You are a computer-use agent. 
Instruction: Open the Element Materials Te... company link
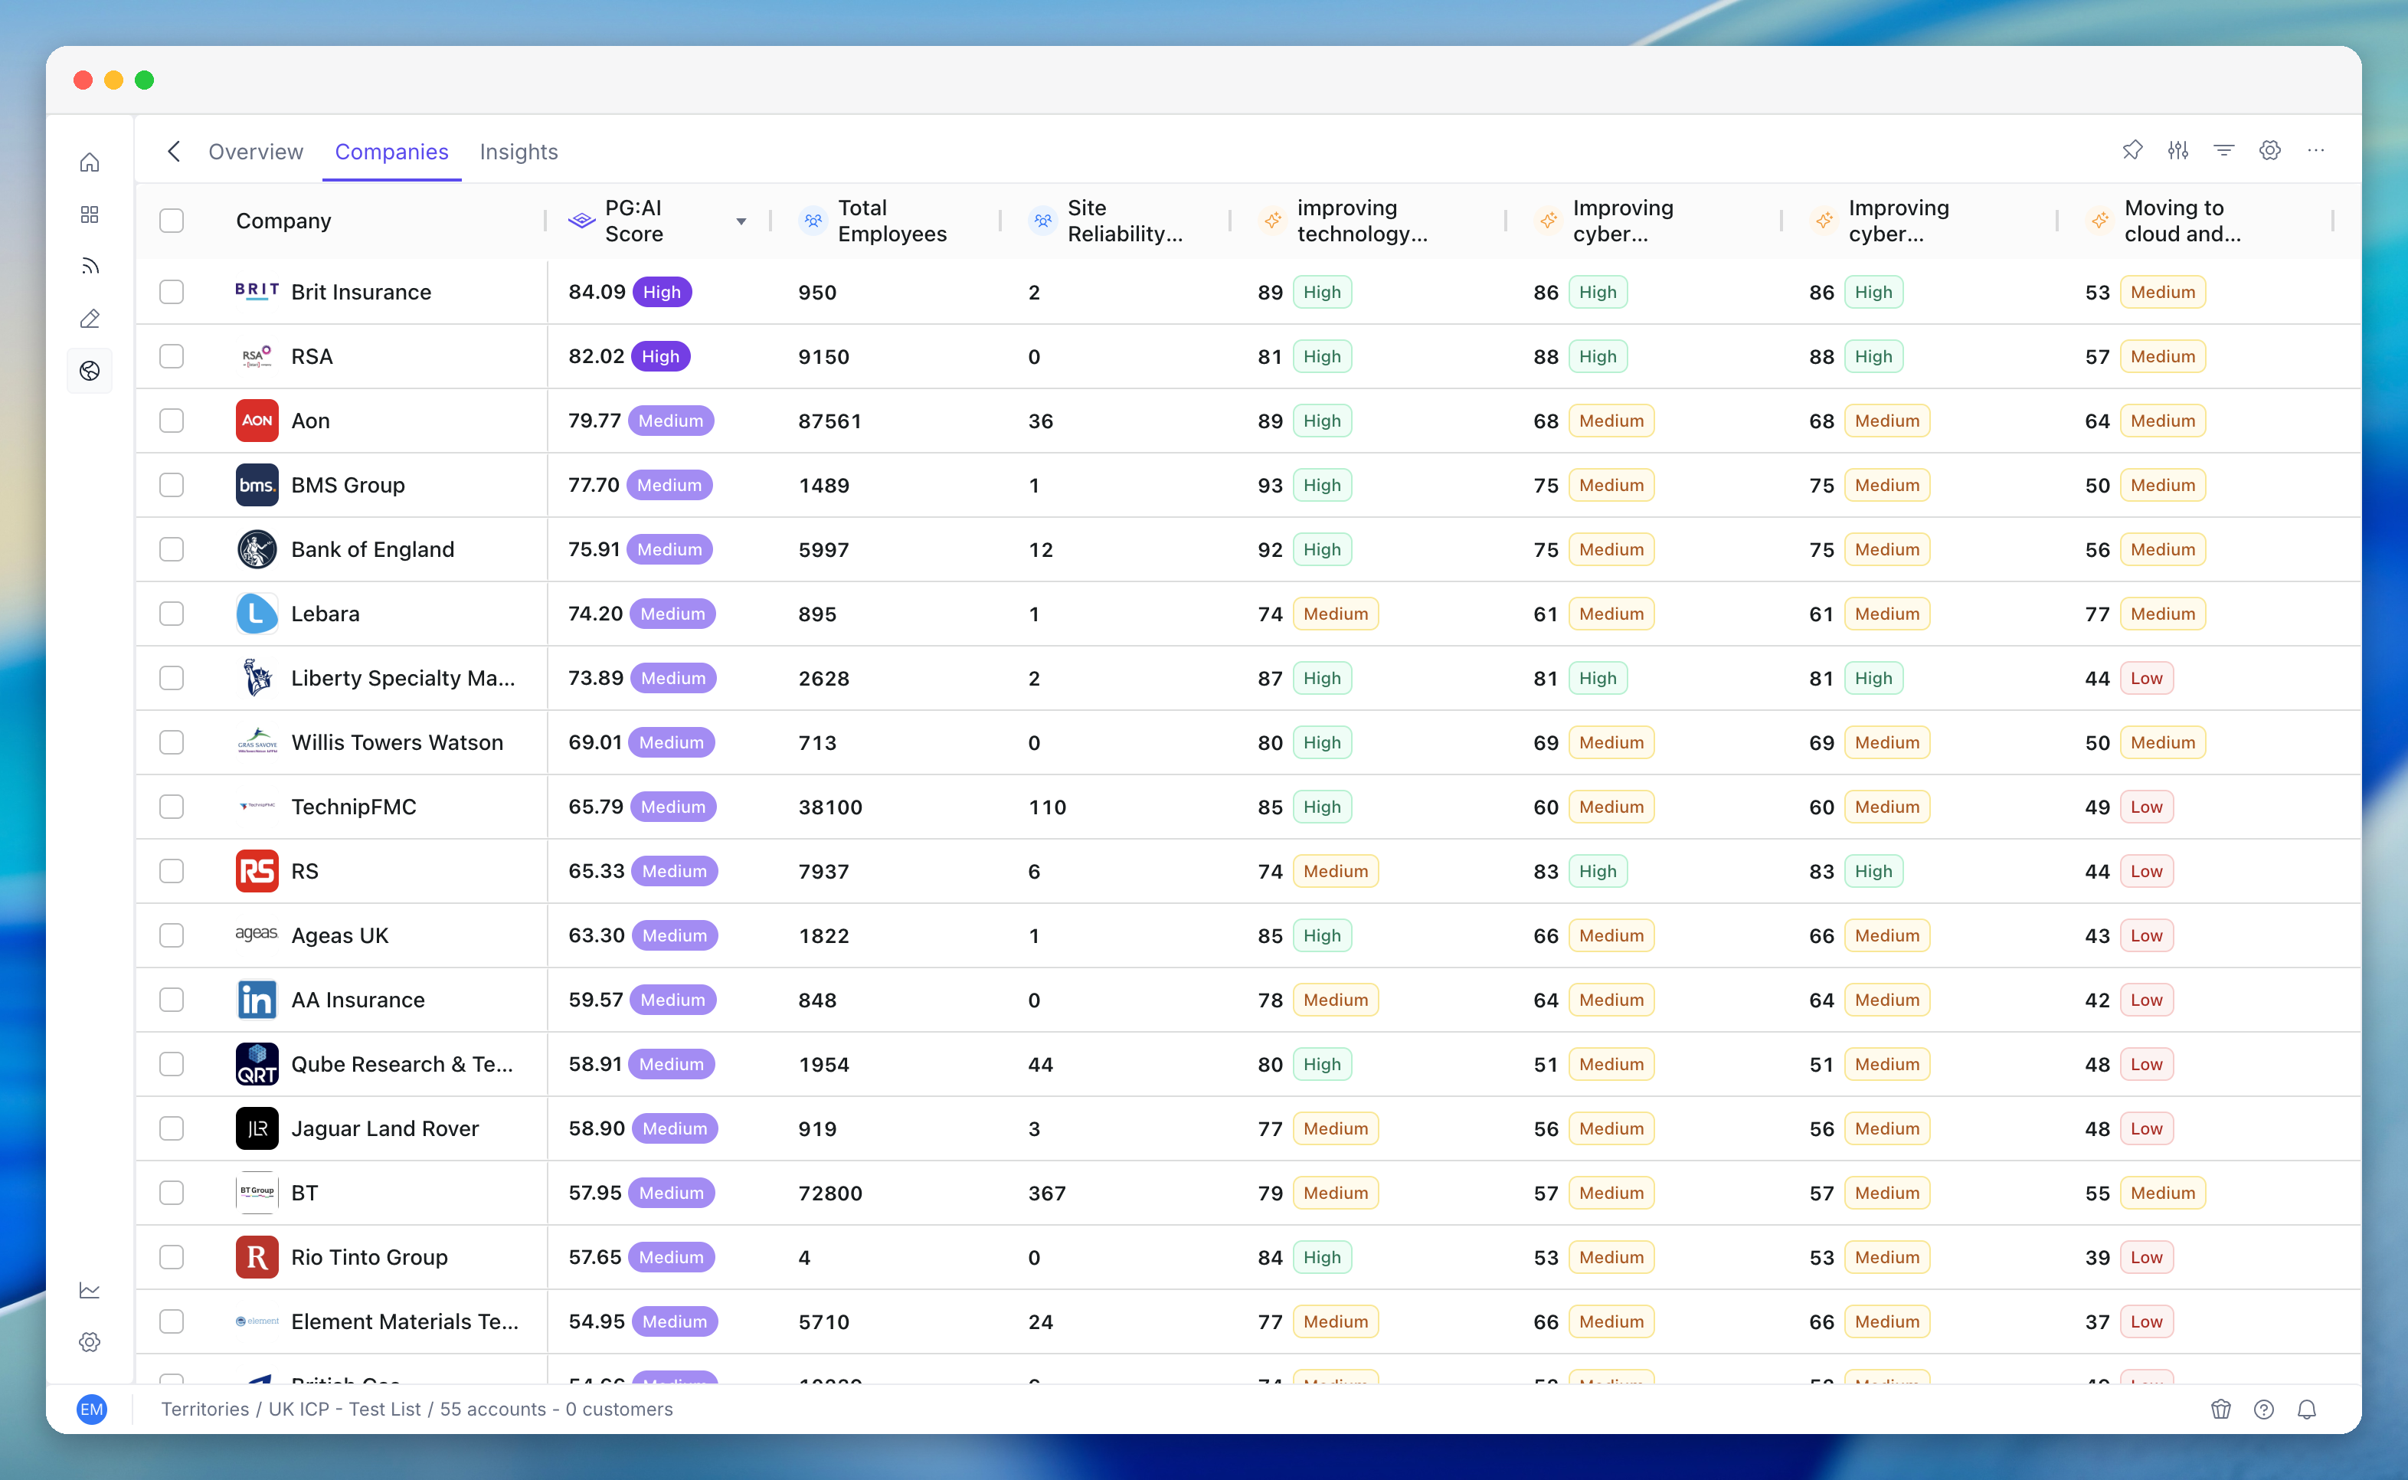click(404, 1322)
